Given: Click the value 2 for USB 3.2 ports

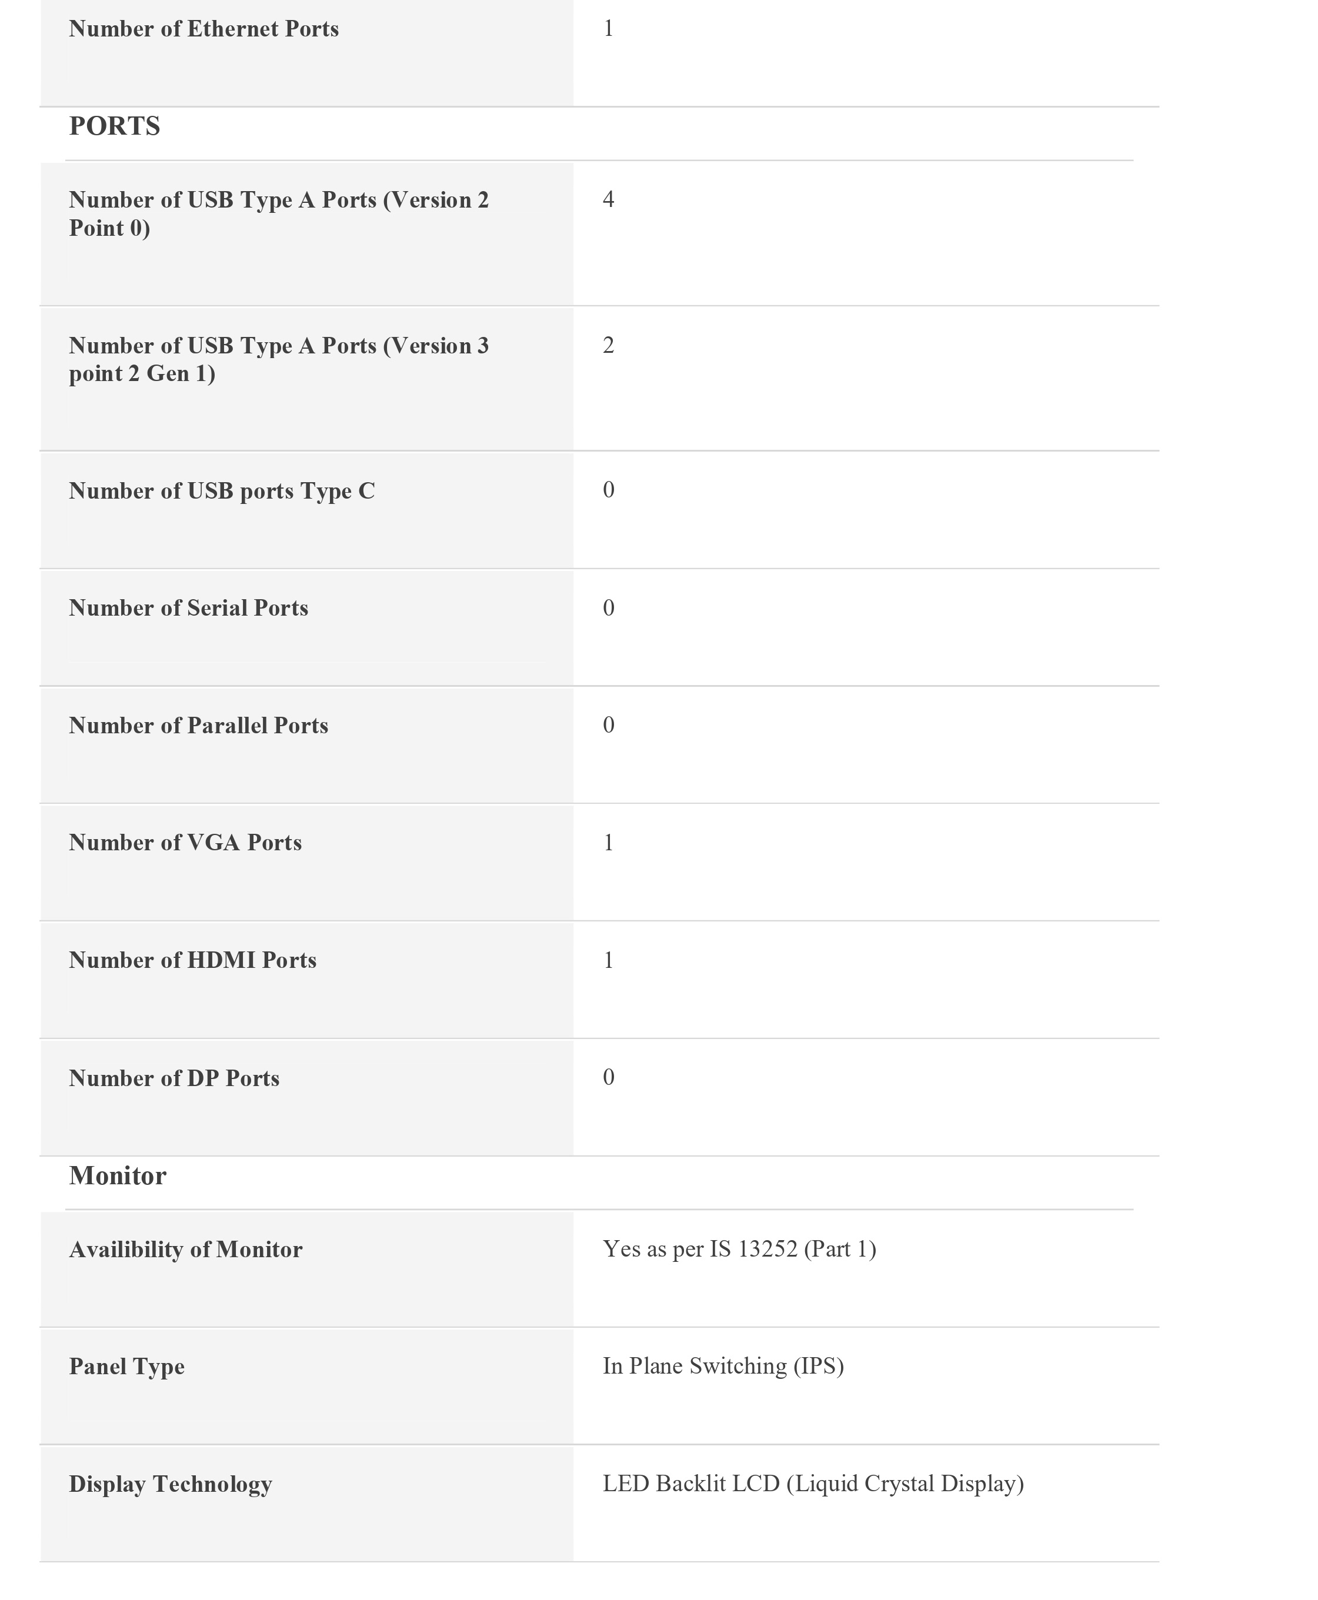Looking at the screenshot, I should (608, 345).
